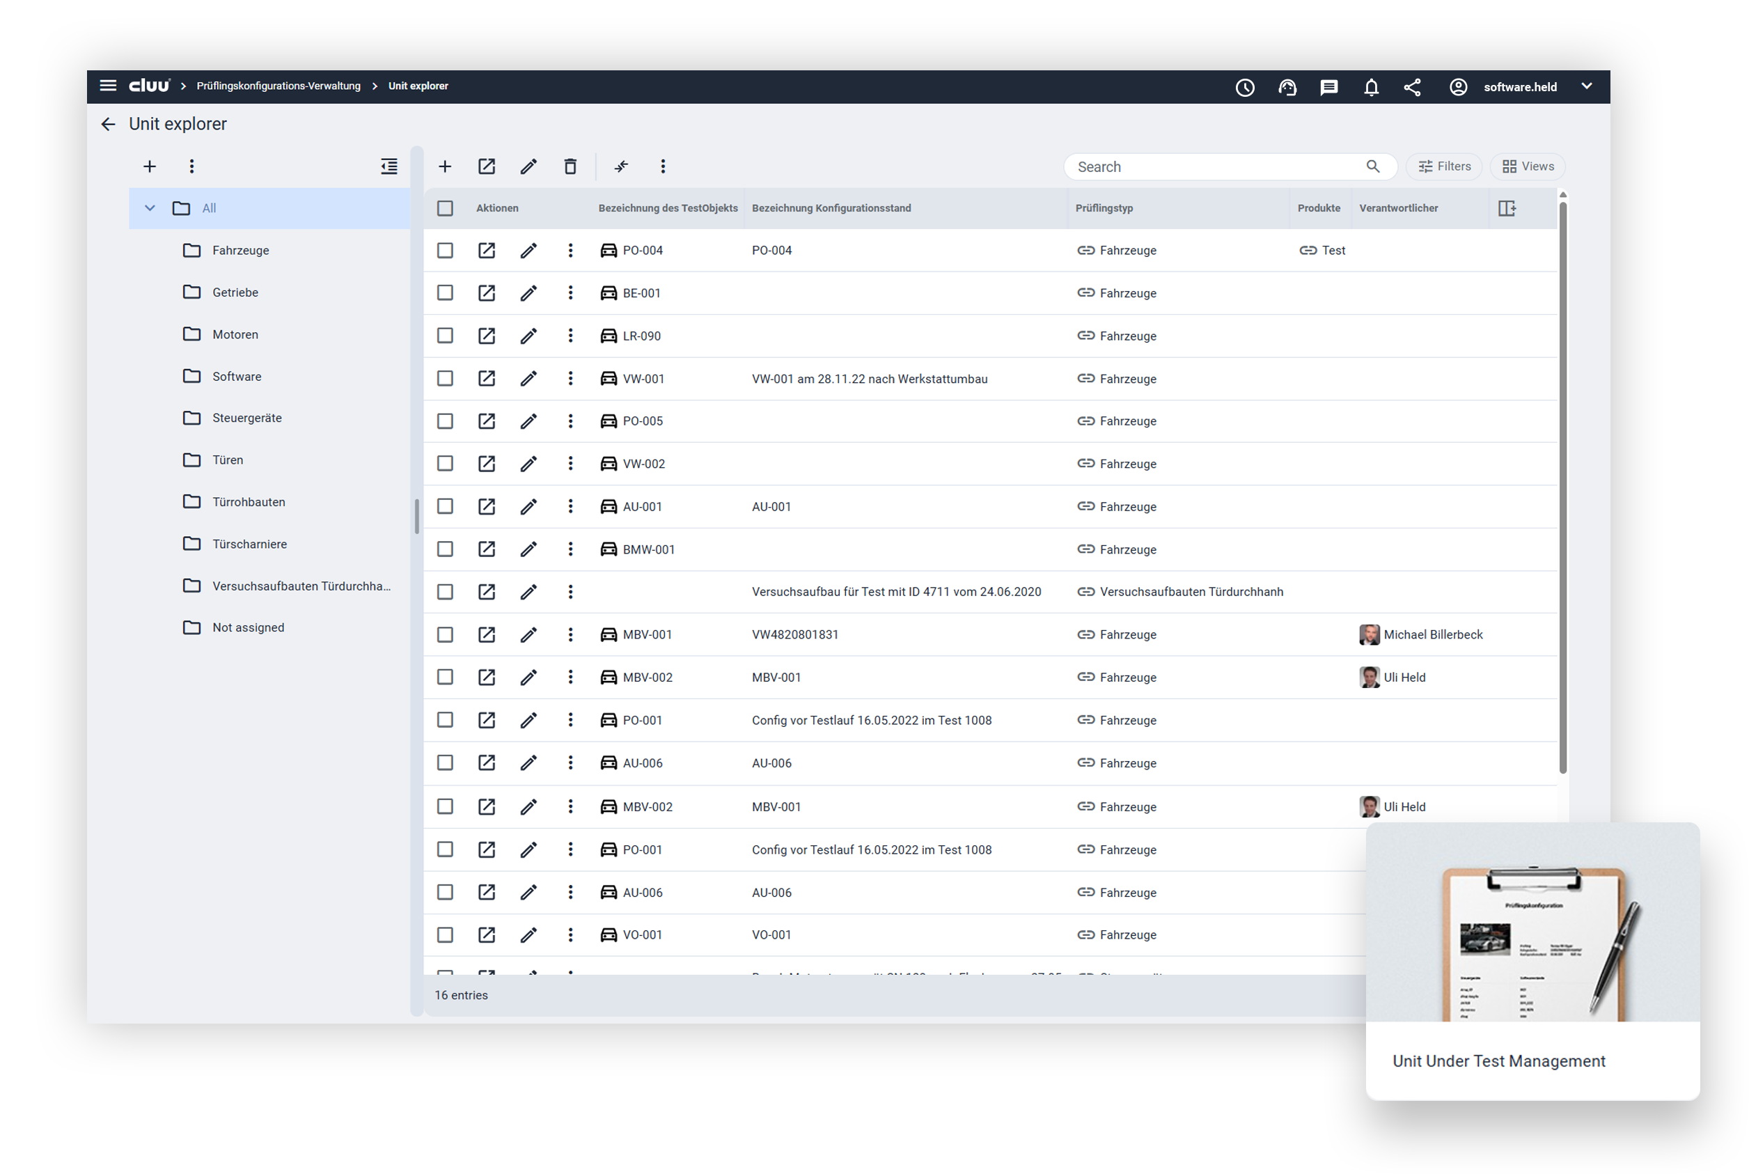Open the software.held user dropdown arrow
The width and height of the screenshot is (1749, 1174).
(1586, 86)
